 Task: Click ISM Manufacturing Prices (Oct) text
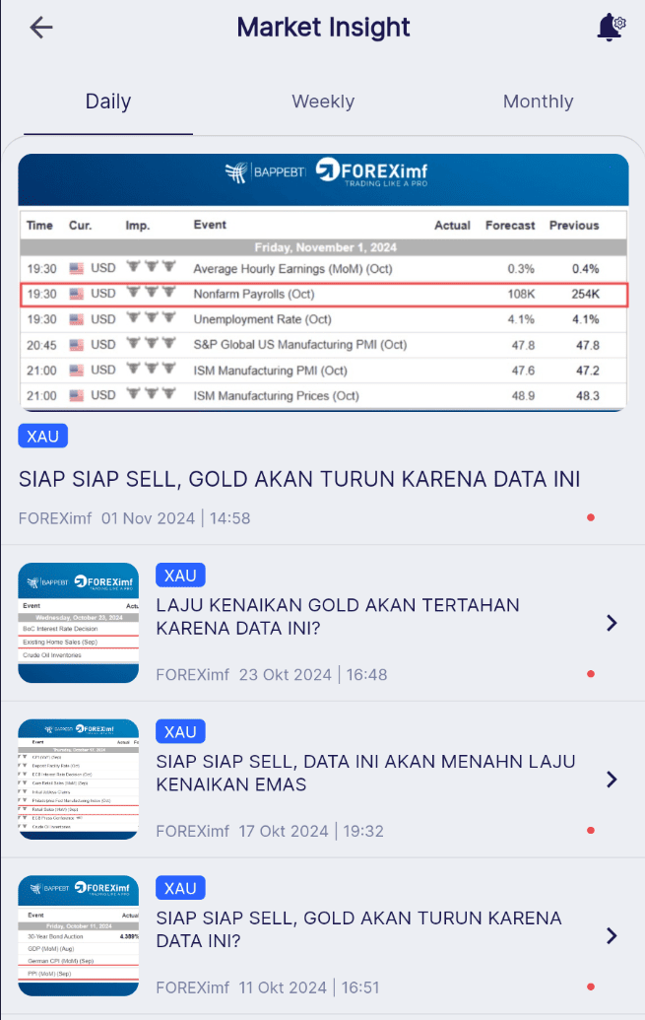point(276,395)
